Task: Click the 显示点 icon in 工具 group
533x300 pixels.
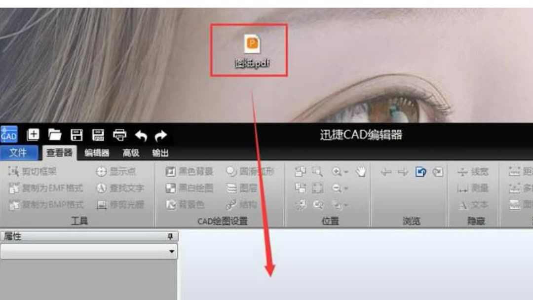Action: click(114, 171)
